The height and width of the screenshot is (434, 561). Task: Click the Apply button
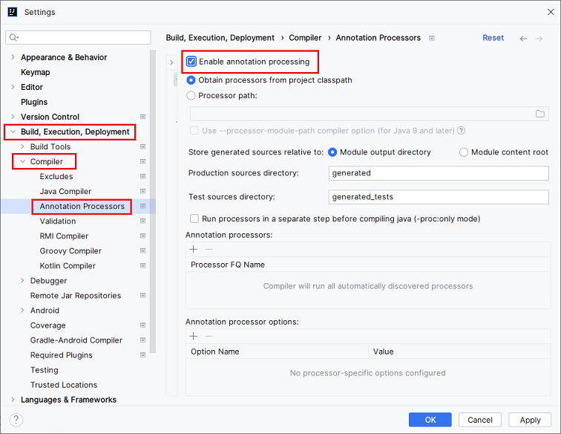[x=530, y=420]
